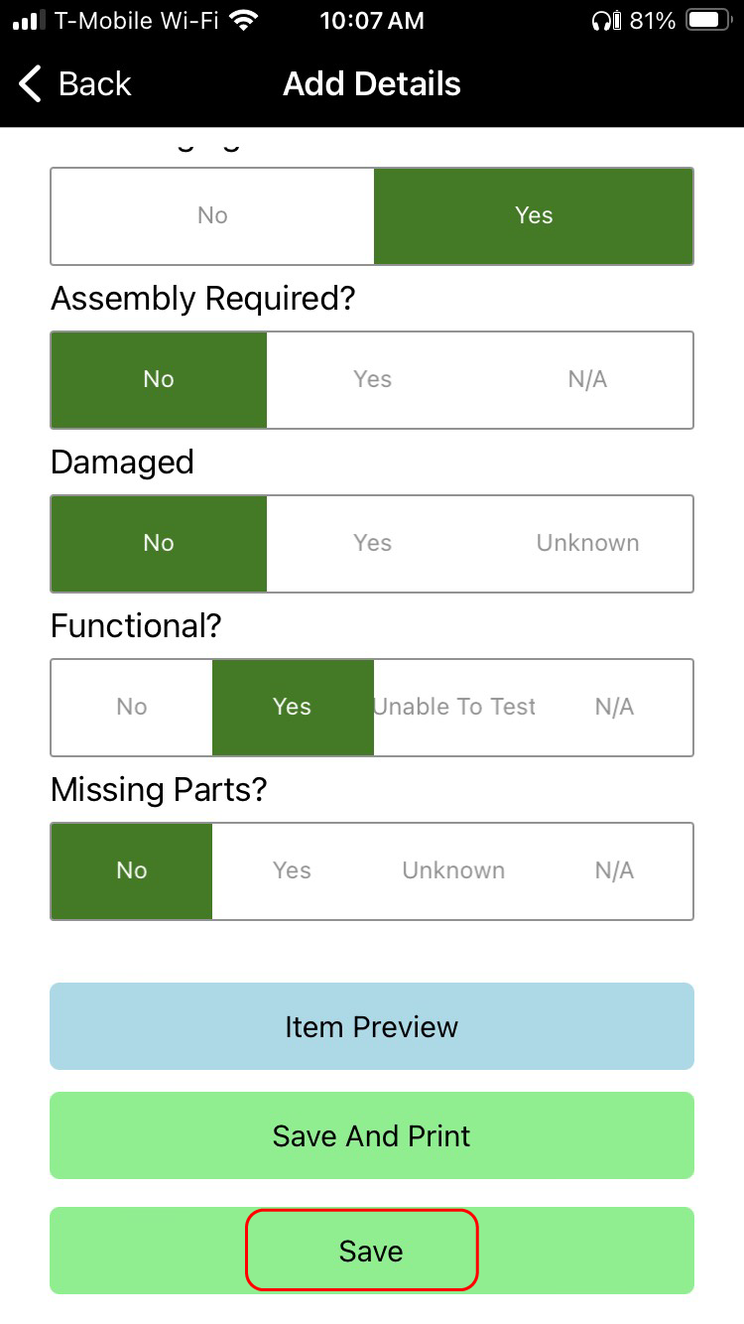Set Damaged to Unknown
744x1324 pixels.
pyautogui.click(x=587, y=543)
